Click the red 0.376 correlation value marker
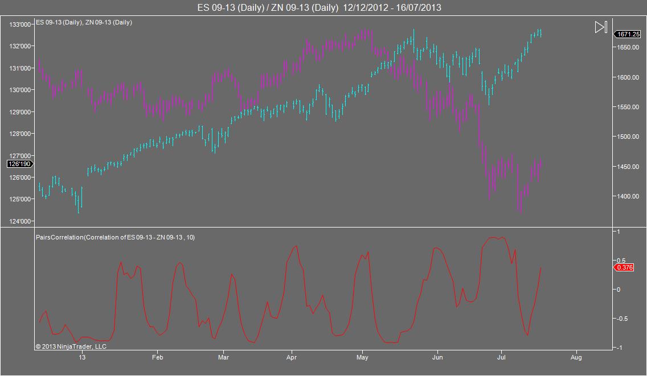647x376 pixels. pyautogui.click(x=624, y=267)
